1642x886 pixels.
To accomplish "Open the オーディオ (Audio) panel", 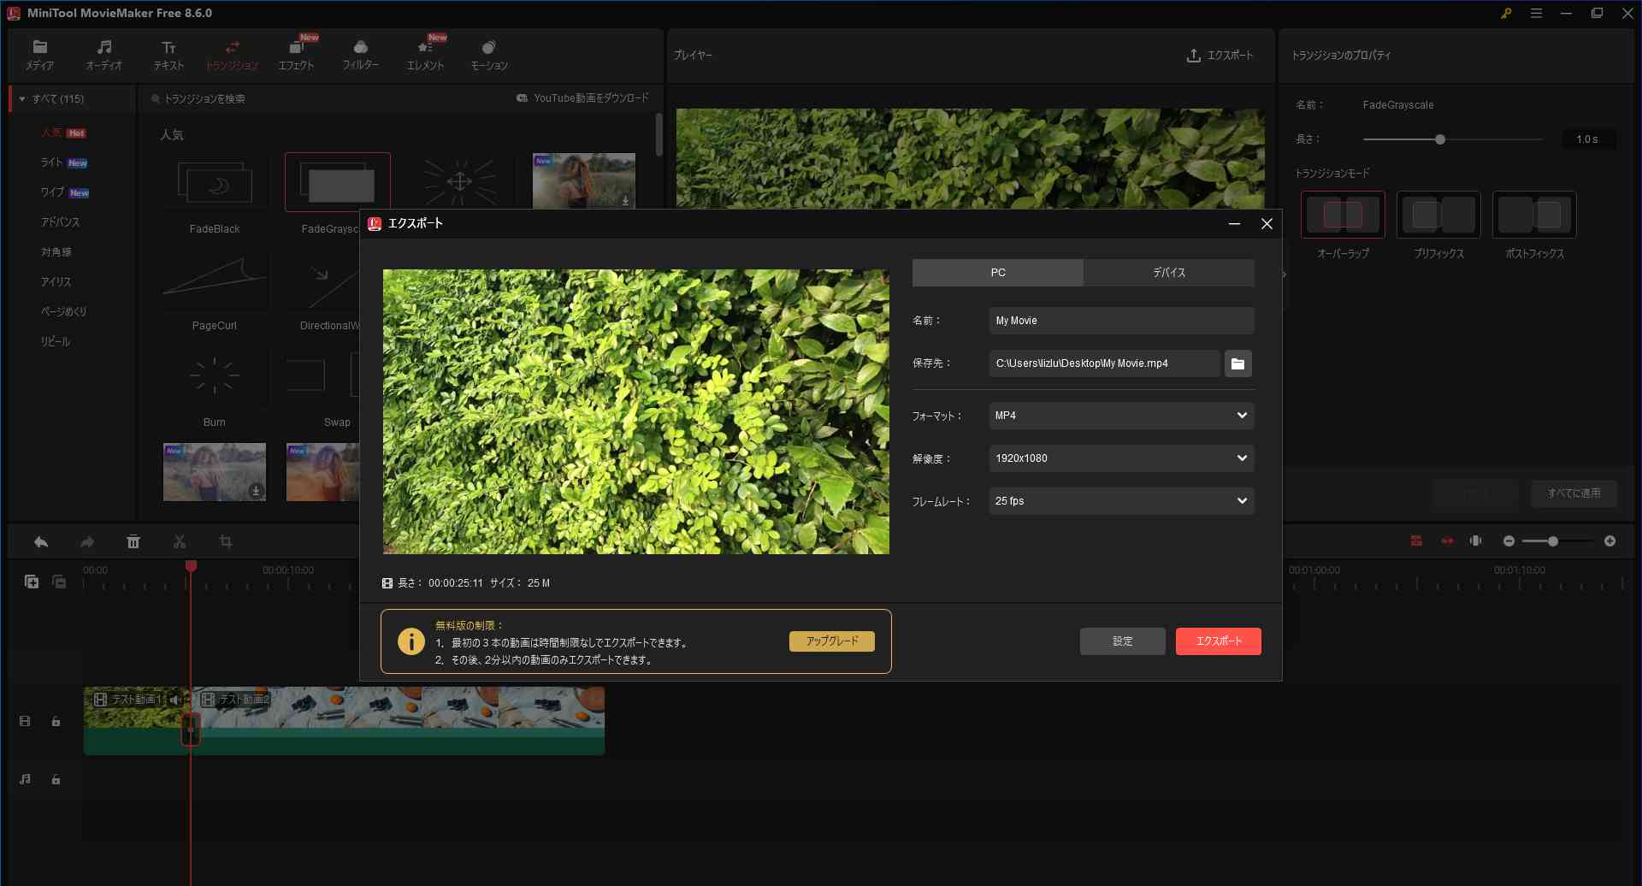I will [x=103, y=54].
